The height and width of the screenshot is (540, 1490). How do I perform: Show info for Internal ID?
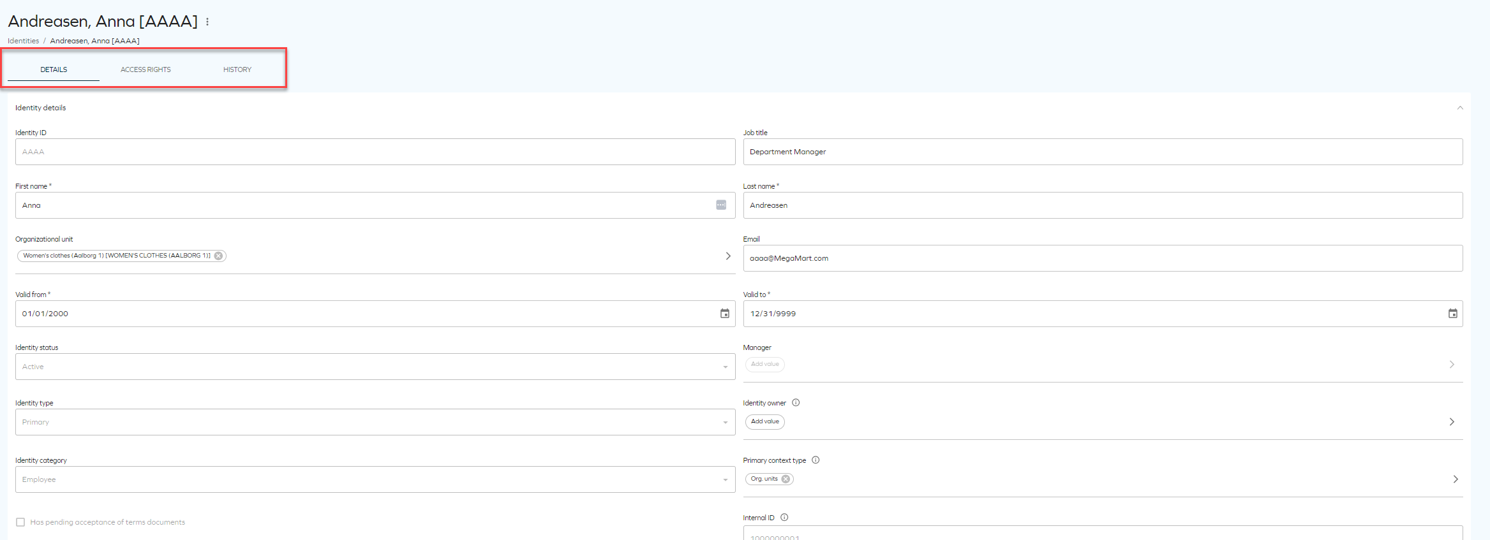784,518
